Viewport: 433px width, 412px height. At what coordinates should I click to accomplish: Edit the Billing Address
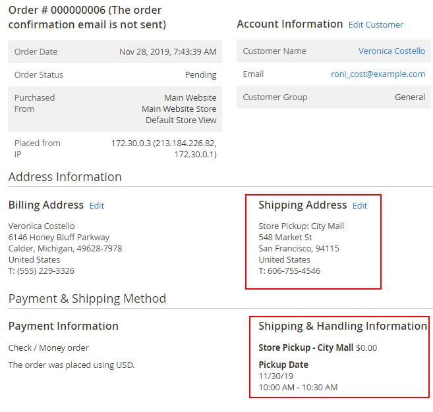click(97, 206)
